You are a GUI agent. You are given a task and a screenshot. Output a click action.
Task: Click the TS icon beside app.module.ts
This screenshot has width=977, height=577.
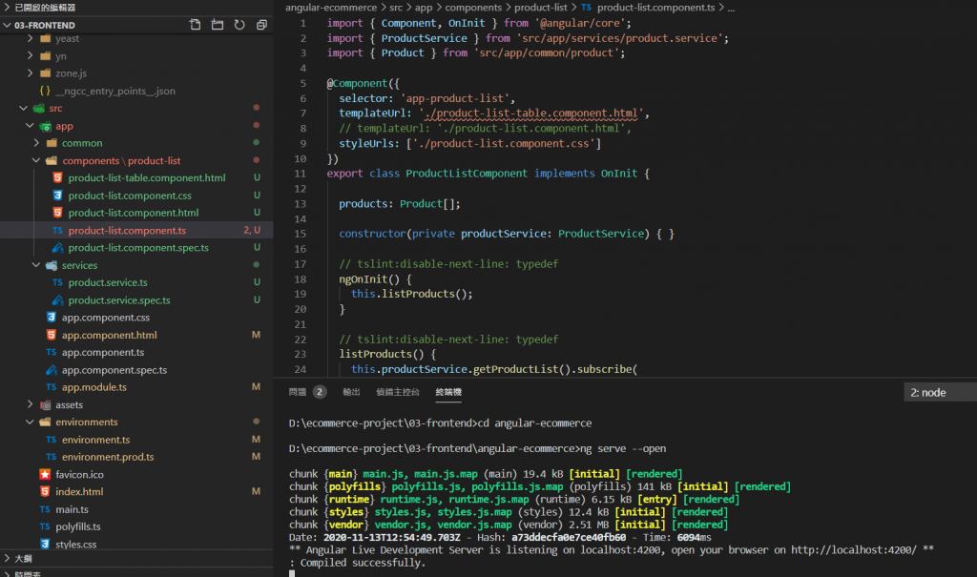pyautogui.click(x=52, y=387)
